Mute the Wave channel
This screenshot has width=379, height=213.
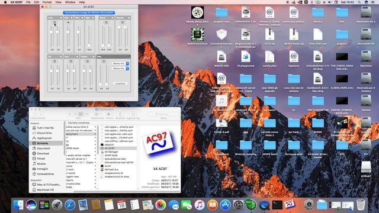(106, 22)
